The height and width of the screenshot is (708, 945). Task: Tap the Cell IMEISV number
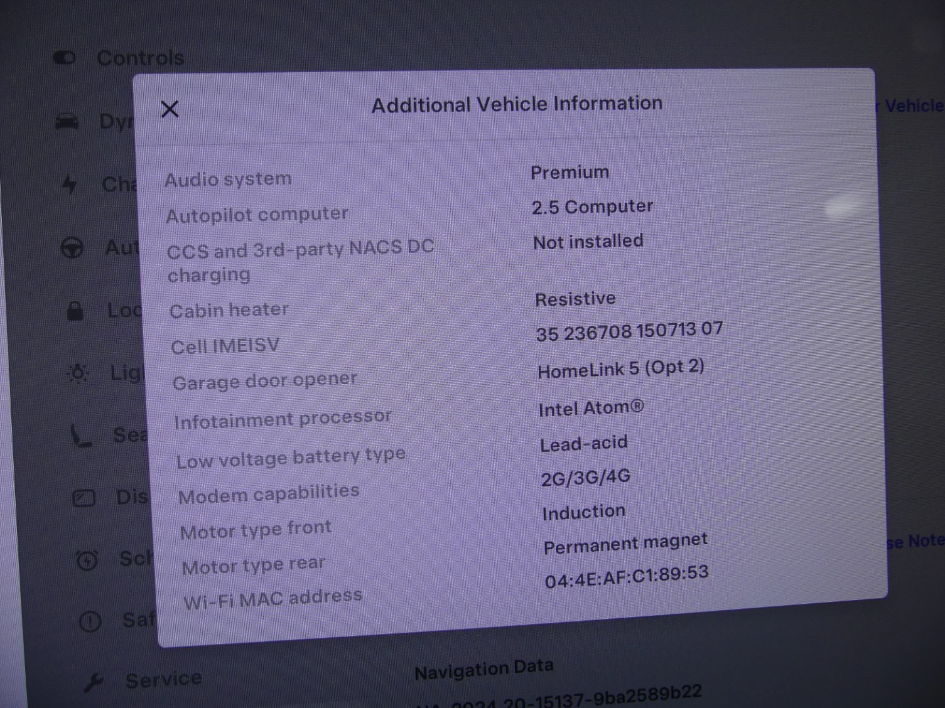629,332
